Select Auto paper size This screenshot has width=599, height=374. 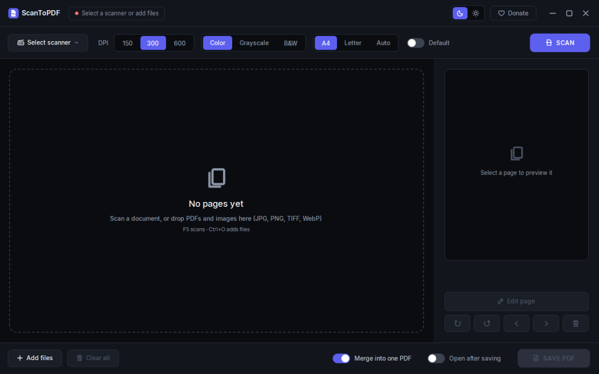coord(383,43)
